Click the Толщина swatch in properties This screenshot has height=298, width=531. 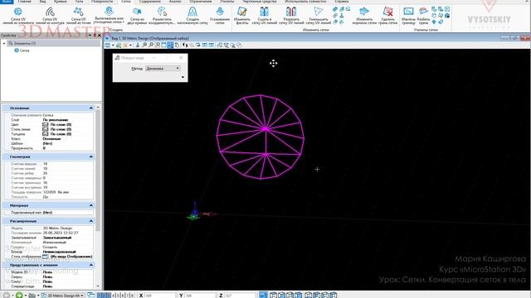pyautogui.click(x=46, y=134)
